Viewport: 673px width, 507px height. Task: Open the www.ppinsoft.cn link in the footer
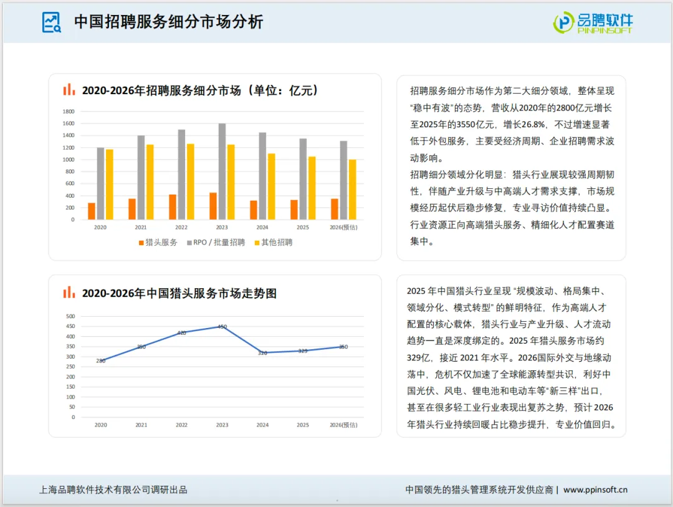(595, 490)
